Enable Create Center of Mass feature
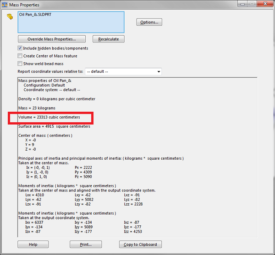The image size is (275, 255). 20,56
